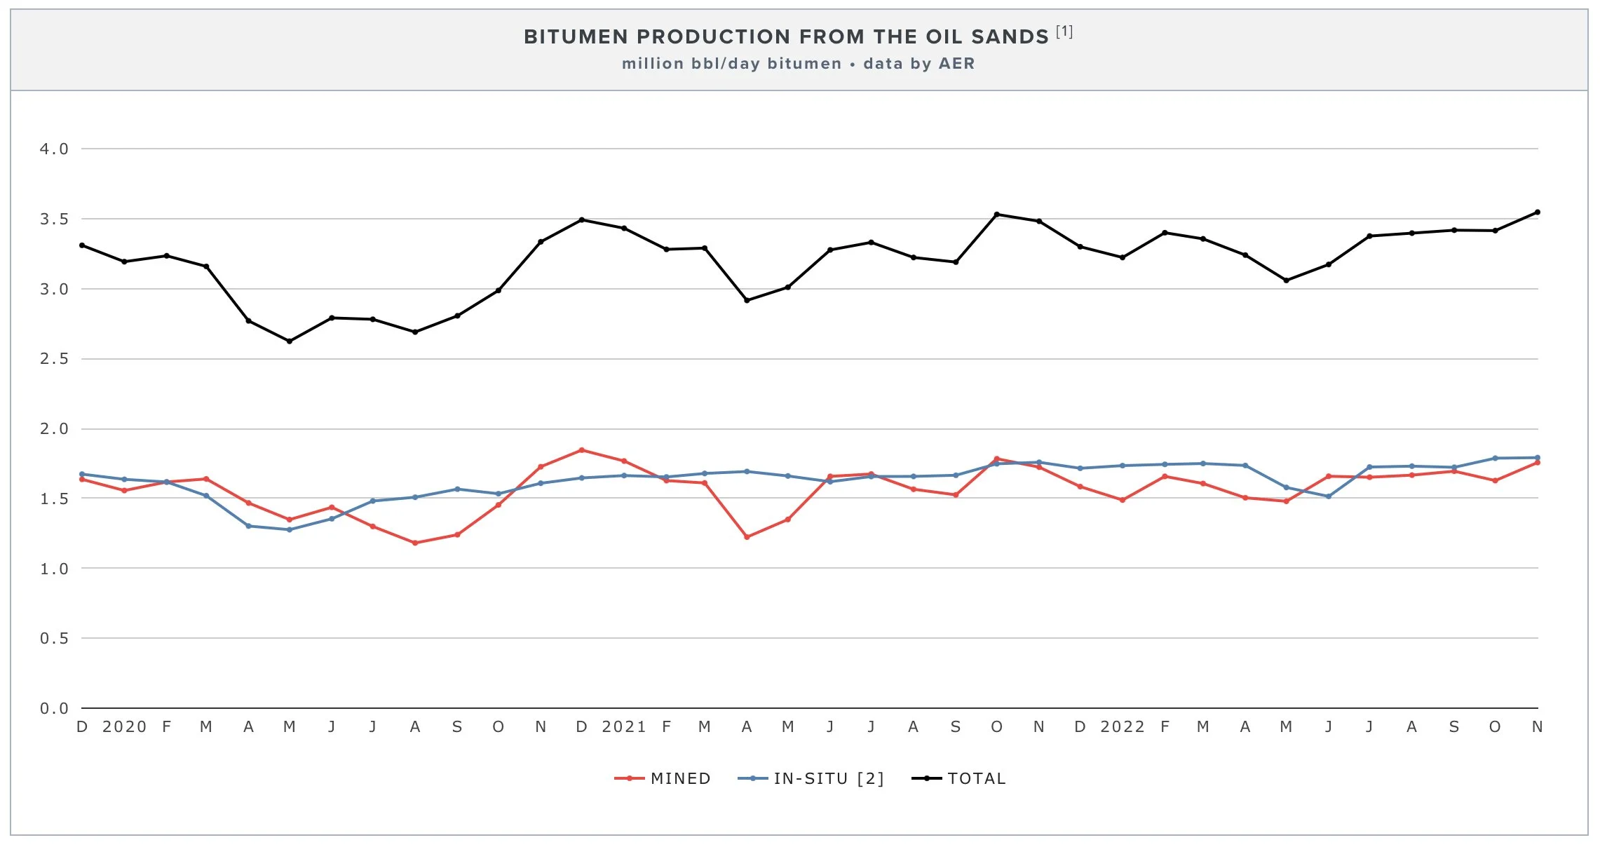This screenshot has height=847, width=1600.
Task: Toggle the IN-SITU [2] legend entry
Action: [x=828, y=778]
